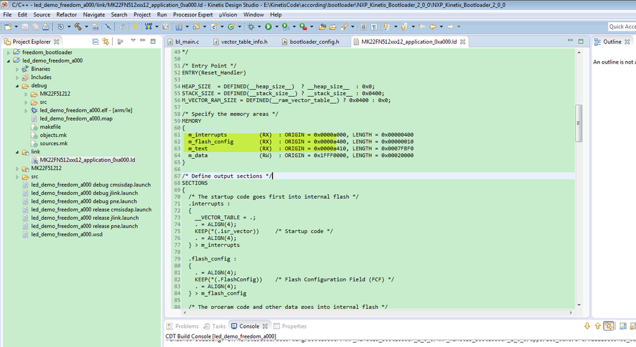
Task: Click the build configuration gear icon
Action: [x=60, y=27]
